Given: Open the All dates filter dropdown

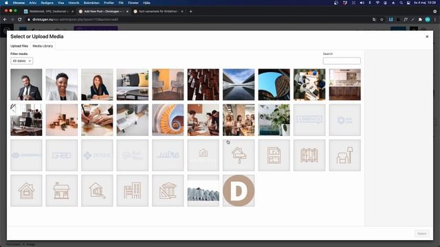Looking at the screenshot, I should pyautogui.click(x=21, y=61).
